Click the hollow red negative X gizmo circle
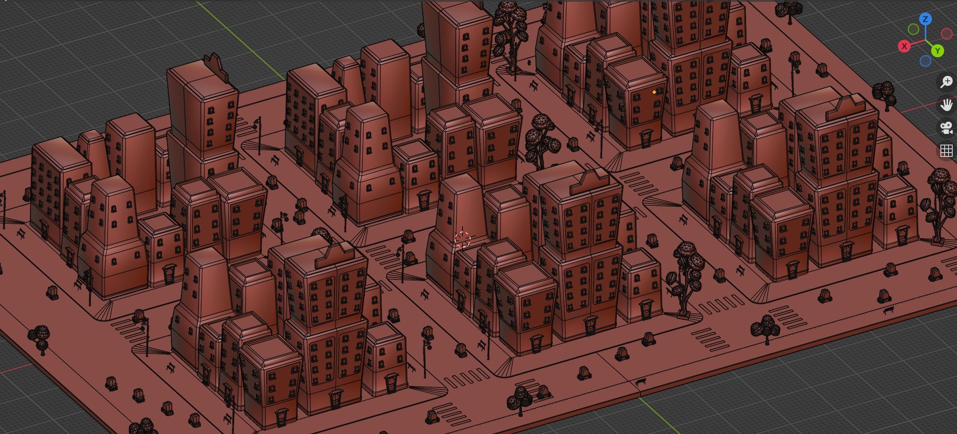957x434 pixels. (x=947, y=34)
